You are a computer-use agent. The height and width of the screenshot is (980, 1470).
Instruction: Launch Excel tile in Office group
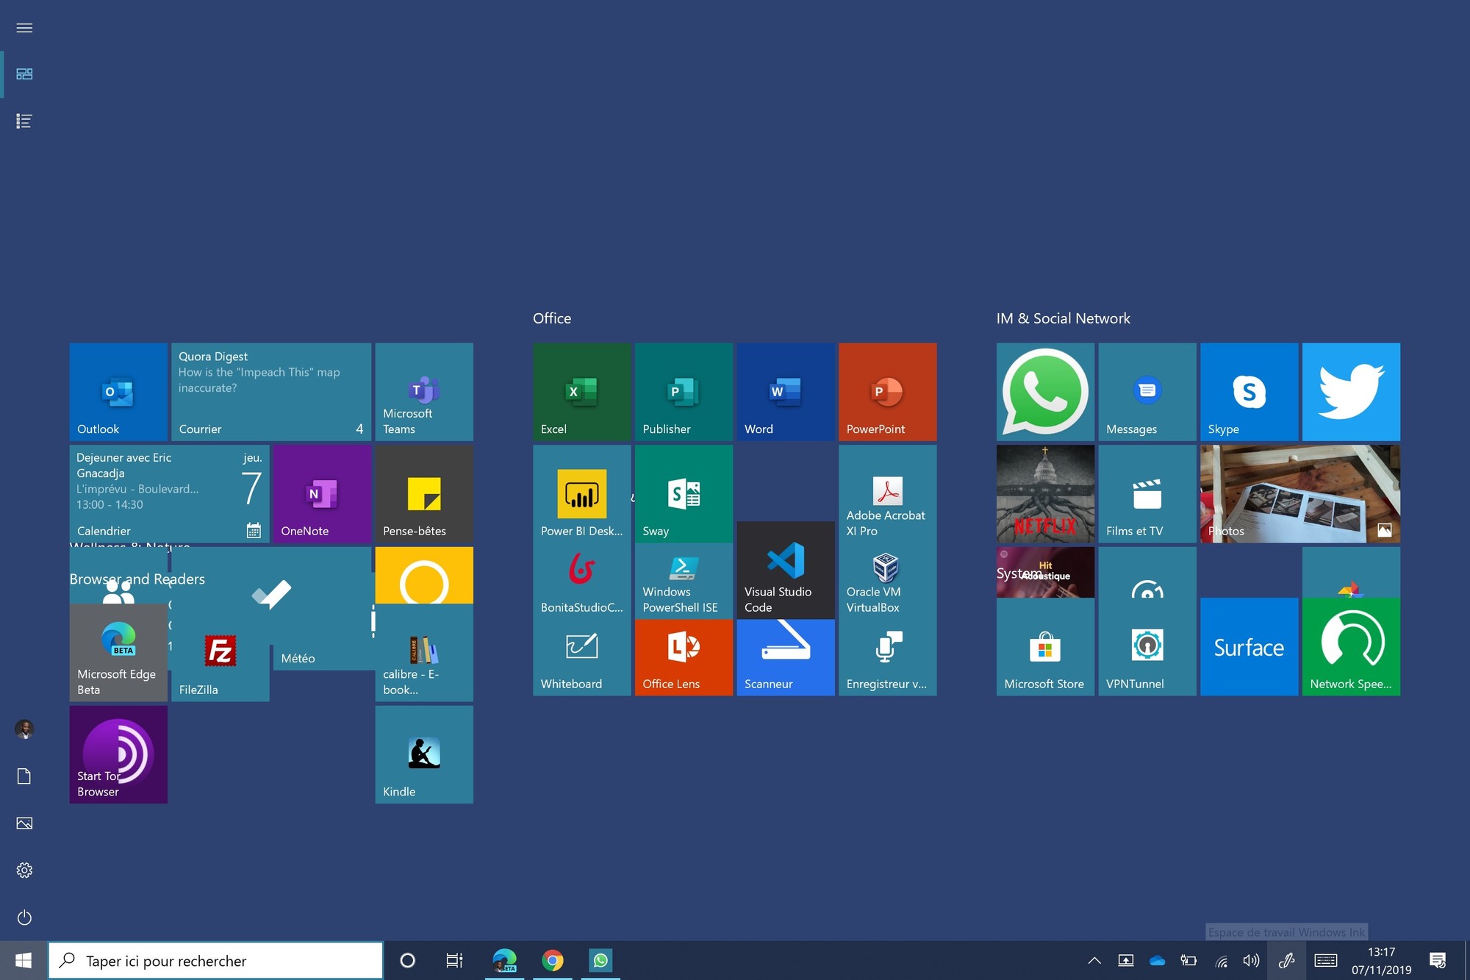pyautogui.click(x=581, y=392)
